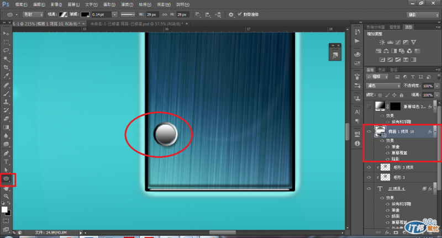442x238 pixels.
Task: Select the Ellipse shape tool
Action: (x=6, y=178)
